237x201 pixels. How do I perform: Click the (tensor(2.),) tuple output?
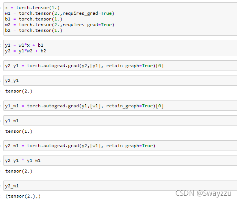pos(23,196)
